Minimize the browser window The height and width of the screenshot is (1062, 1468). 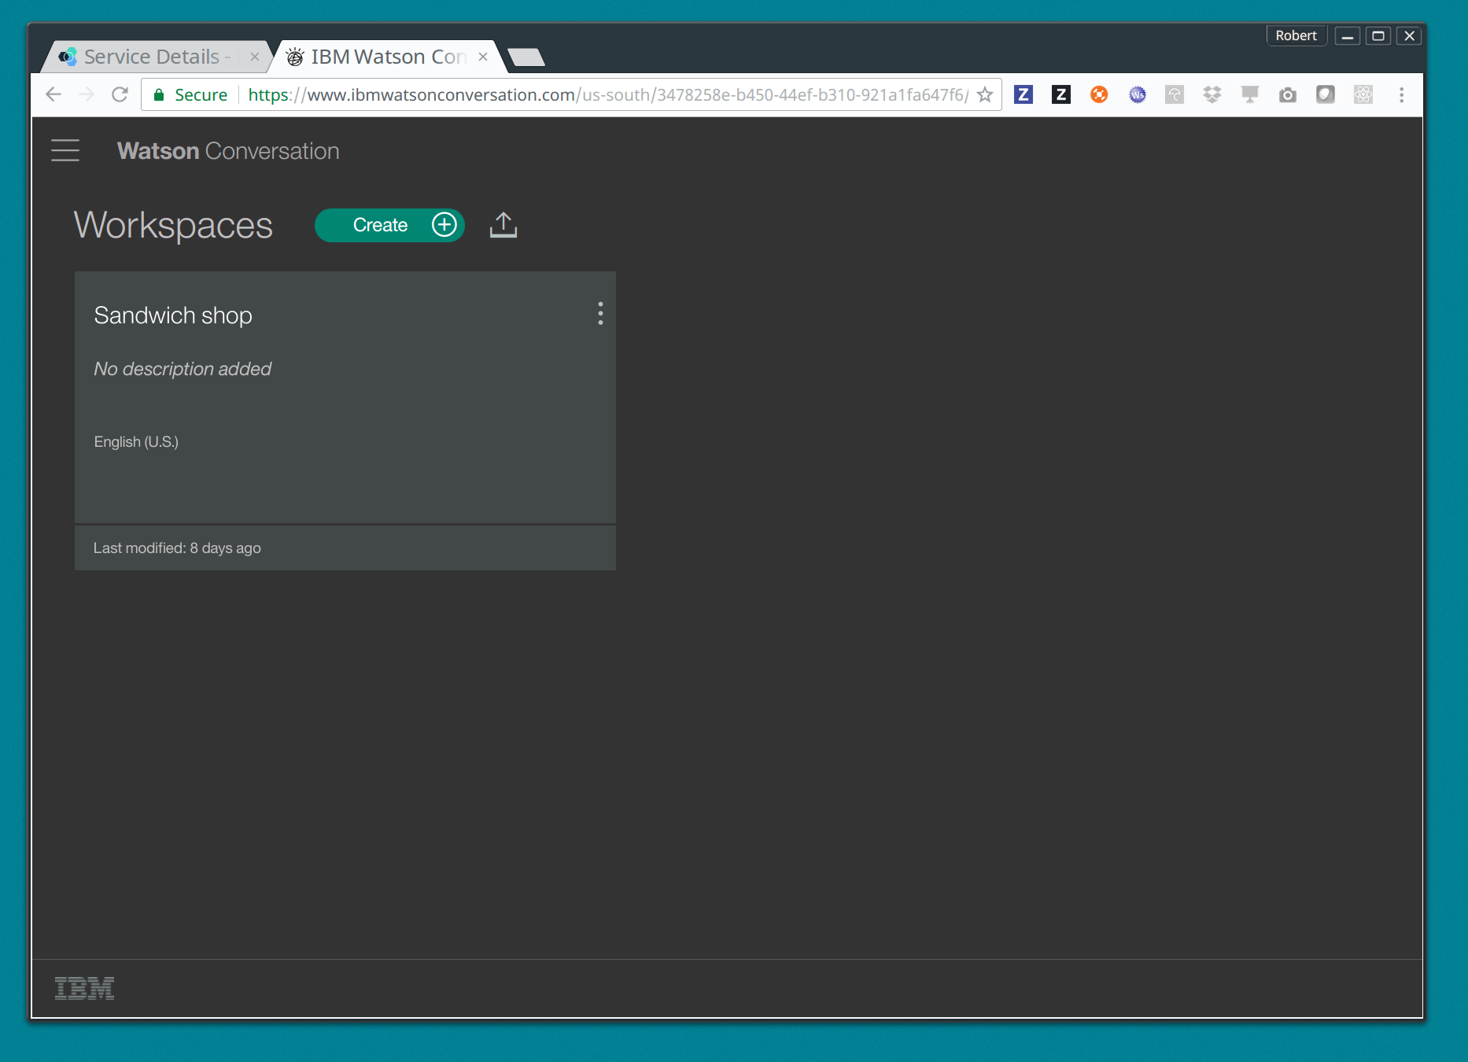point(1348,36)
